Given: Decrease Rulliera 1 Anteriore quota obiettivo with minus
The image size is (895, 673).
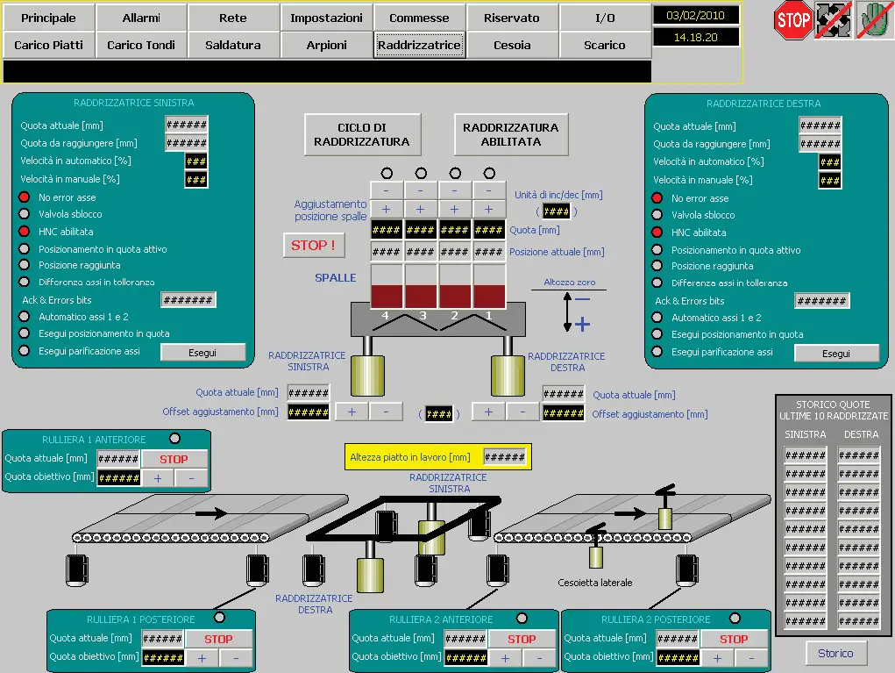Looking at the screenshot, I should [192, 478].
